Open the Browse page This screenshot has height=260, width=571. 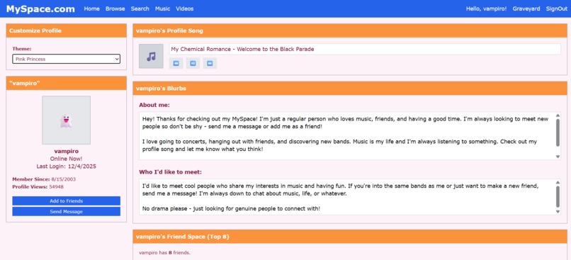[115, 9]
